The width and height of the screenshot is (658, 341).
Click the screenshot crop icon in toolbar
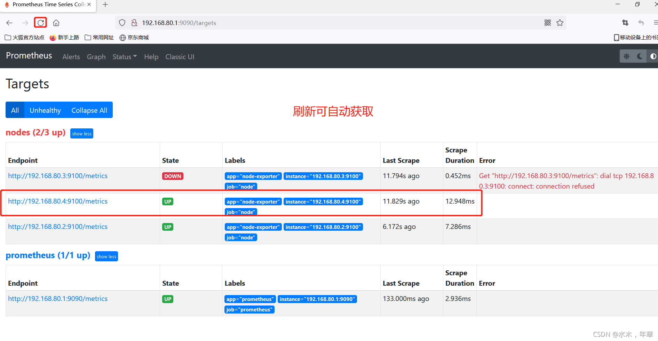[x=625, y=23]
